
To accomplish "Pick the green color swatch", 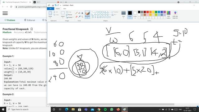I will point(156,12).
